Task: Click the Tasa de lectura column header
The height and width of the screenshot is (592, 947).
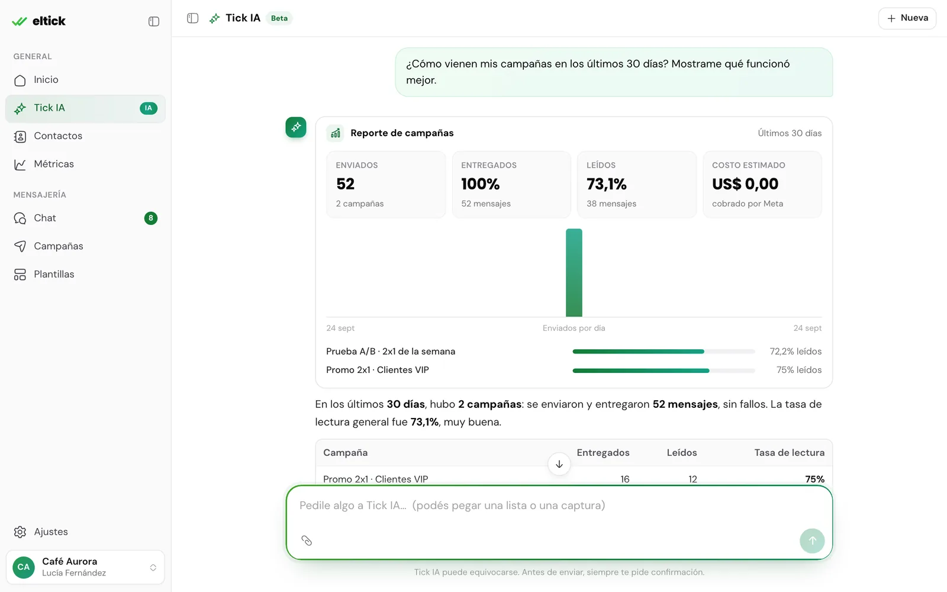Action: coord(790,453)
